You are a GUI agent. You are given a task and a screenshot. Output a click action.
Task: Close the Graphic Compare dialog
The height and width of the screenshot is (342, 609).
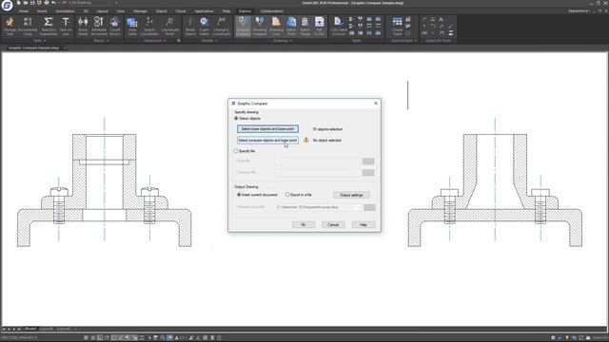click(x=376, y=104)
